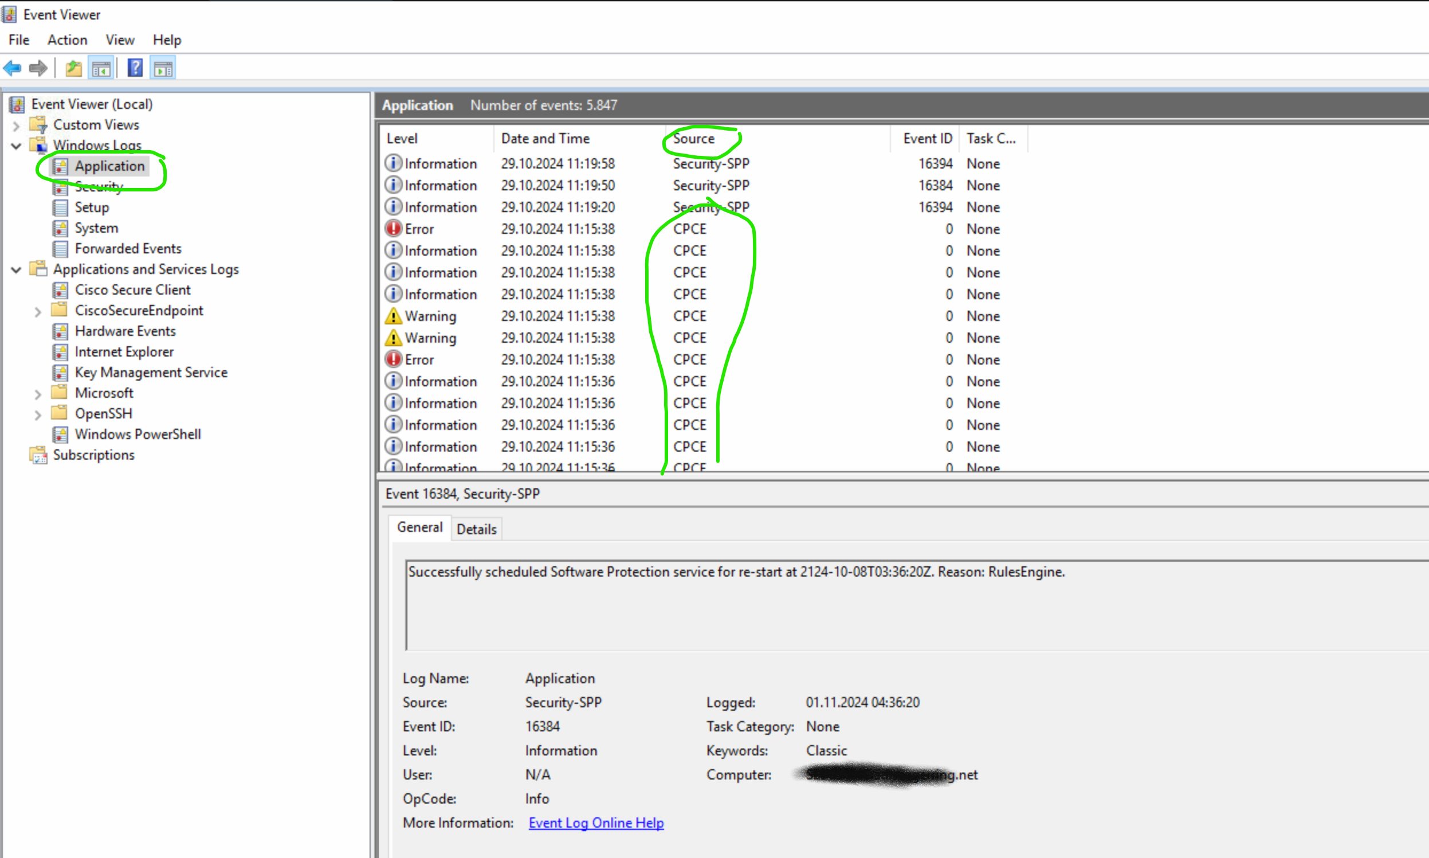
Task: Click the Forward arrow toolbar icon
Action: click(38, 68)
